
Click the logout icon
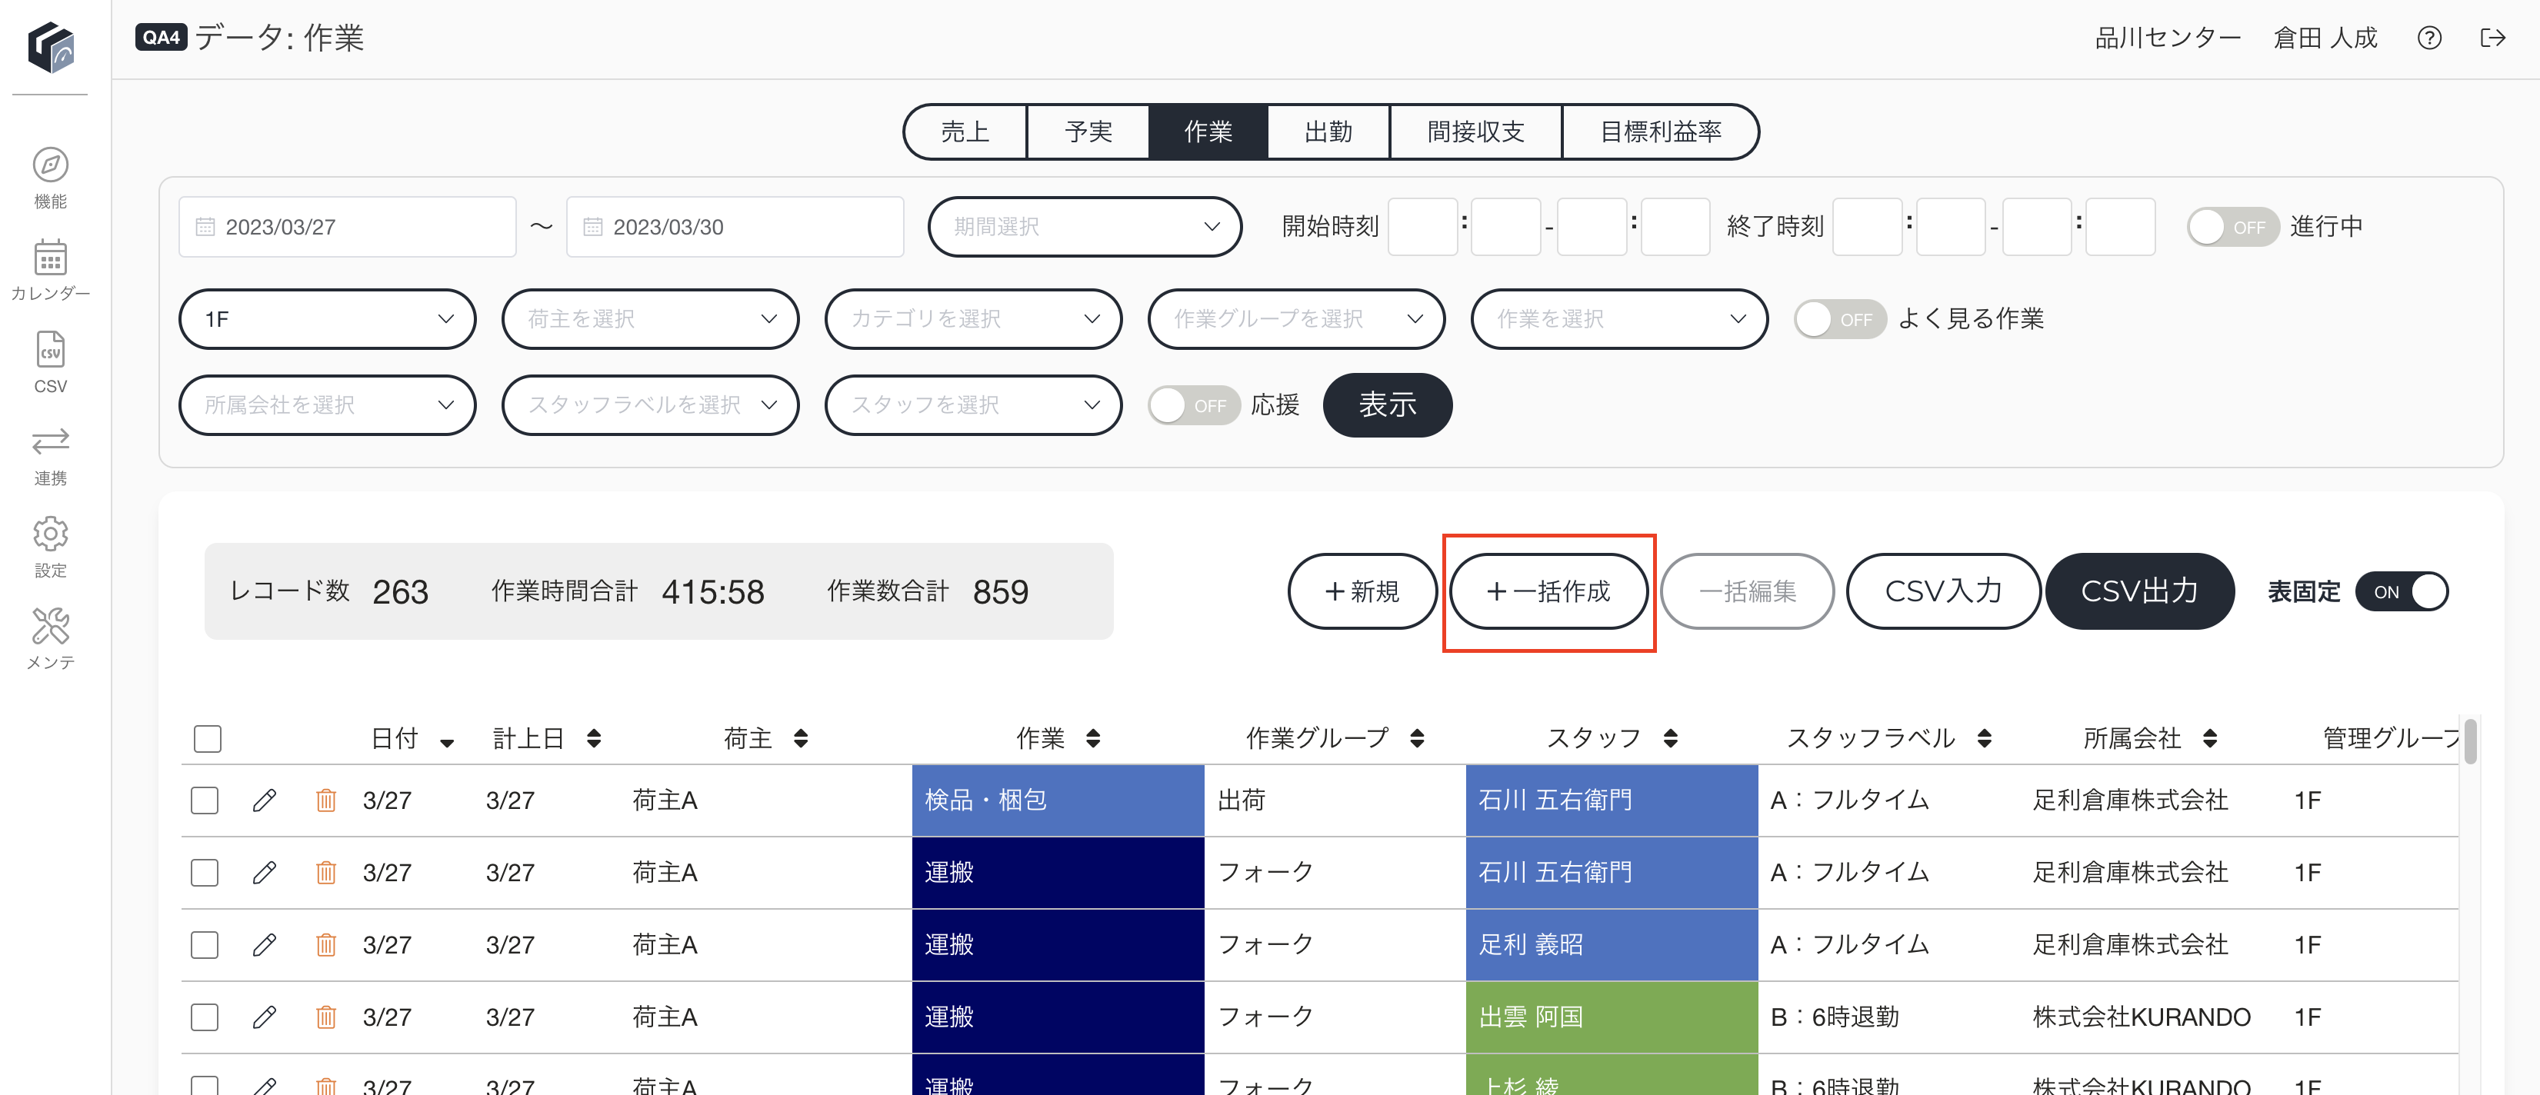pyautogui.click(x=2492, y=38)
